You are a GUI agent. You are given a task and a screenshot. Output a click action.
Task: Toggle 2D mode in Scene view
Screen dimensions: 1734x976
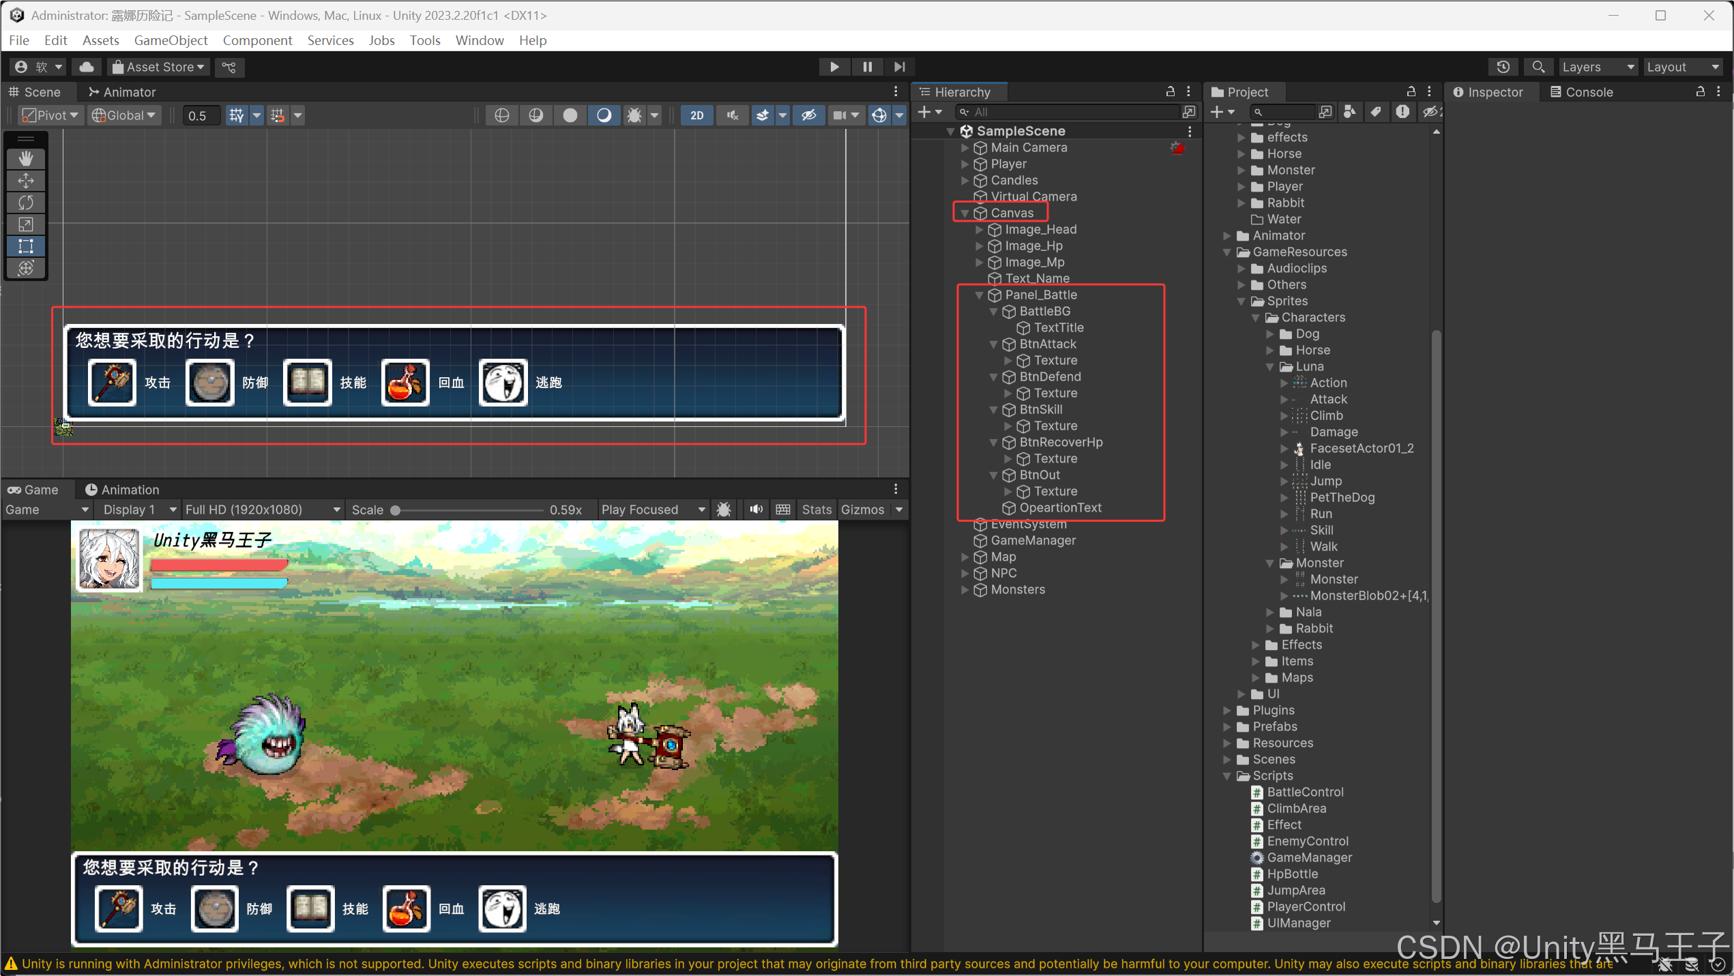[696, 115]
